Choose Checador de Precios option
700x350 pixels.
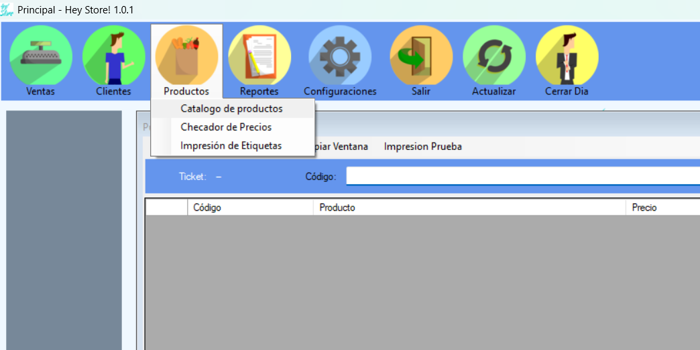point(226,127)
